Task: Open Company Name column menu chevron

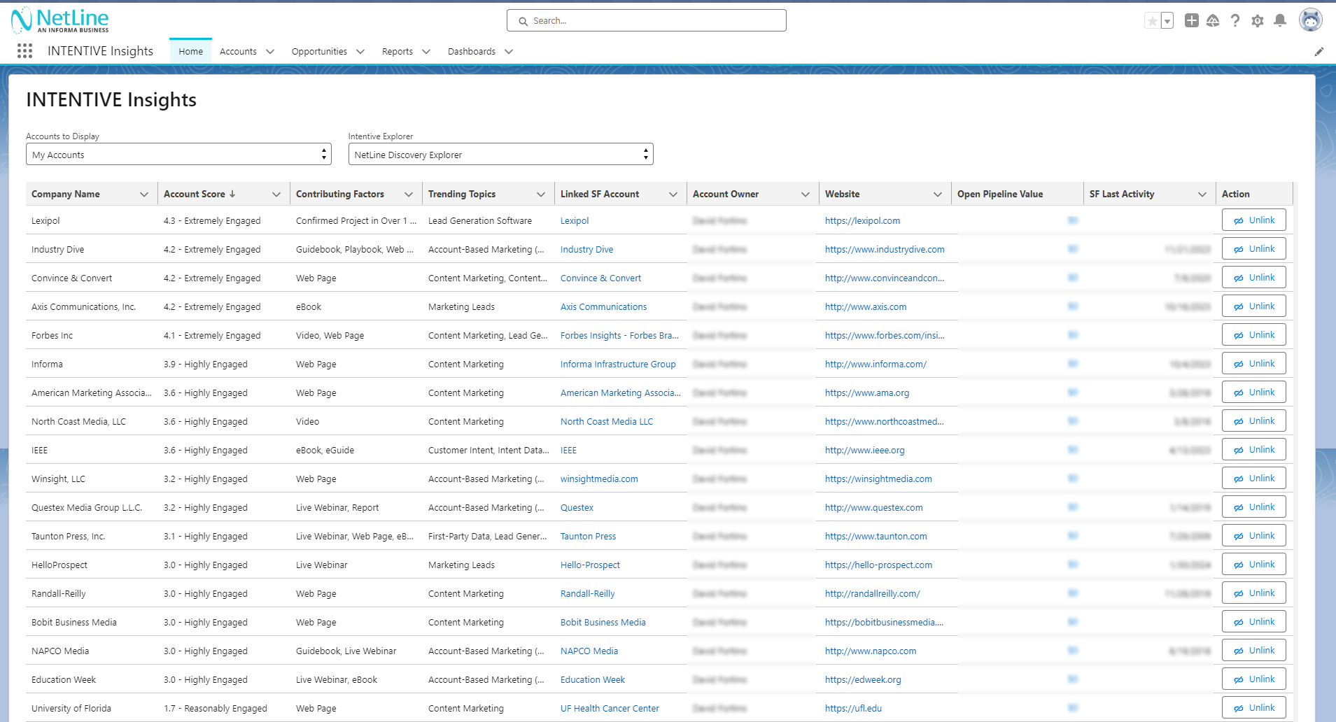Action: tap(144, 194)
